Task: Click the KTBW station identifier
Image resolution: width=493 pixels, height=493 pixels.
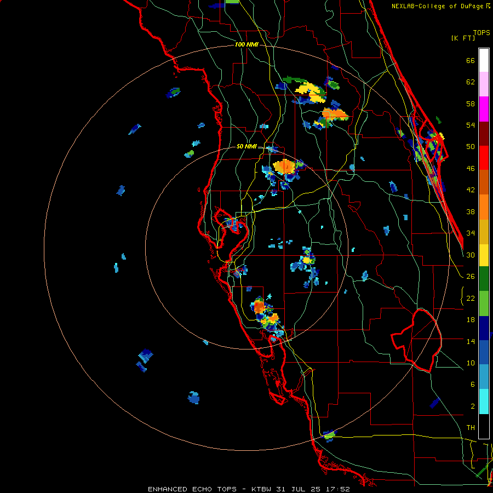Action: click(x=262, y=489)
